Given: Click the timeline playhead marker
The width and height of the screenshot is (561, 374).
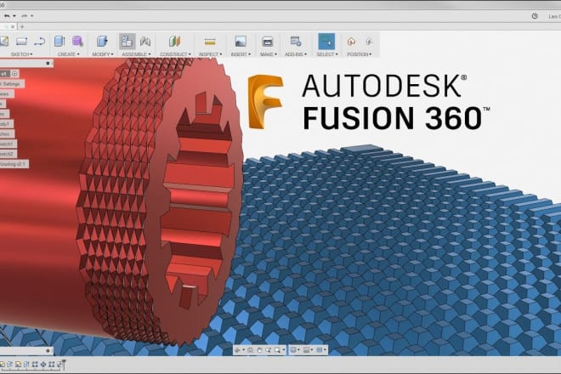Looking at the screenshot, I should (x=64, y=364).
